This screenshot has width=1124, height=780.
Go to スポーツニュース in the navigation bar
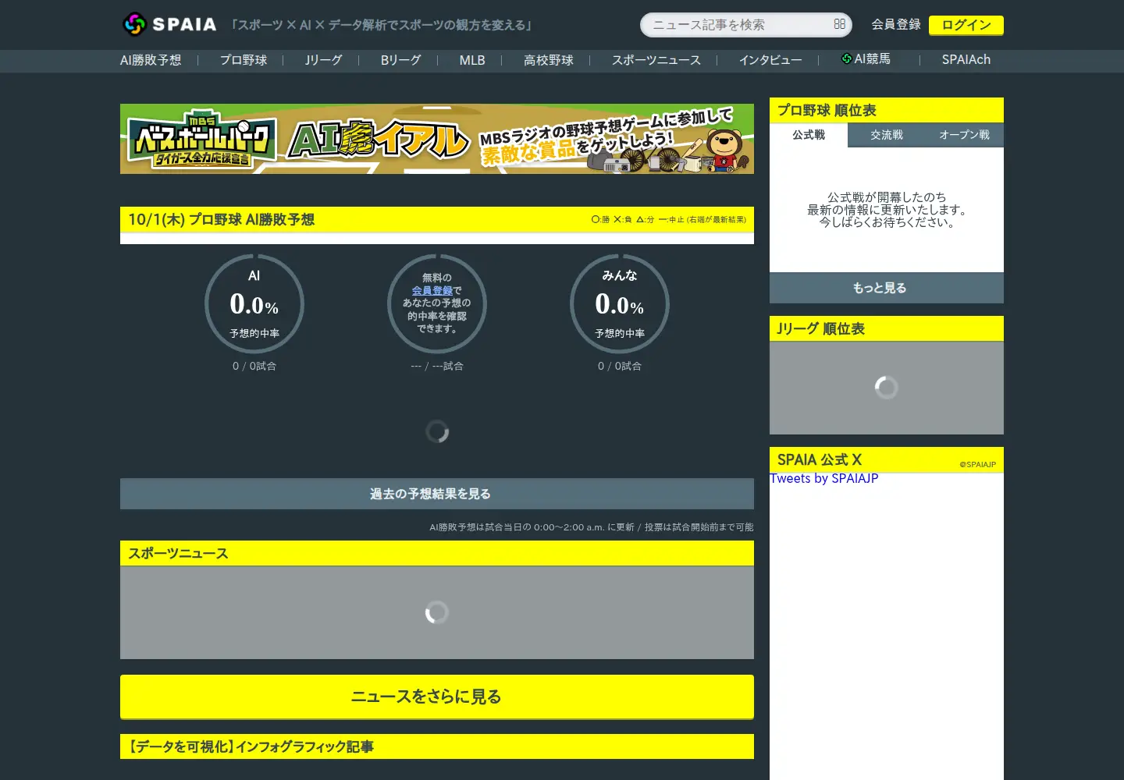(x=656, y=60)
